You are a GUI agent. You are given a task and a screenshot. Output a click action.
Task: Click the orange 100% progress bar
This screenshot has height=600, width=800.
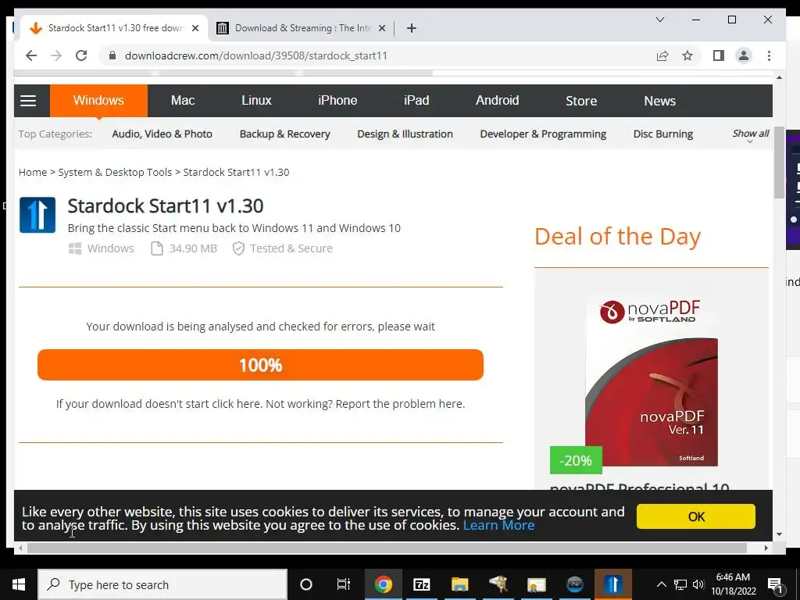click(260, 365)
